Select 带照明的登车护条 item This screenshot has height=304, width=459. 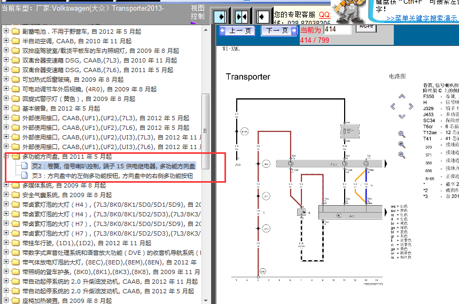point(111,272)
